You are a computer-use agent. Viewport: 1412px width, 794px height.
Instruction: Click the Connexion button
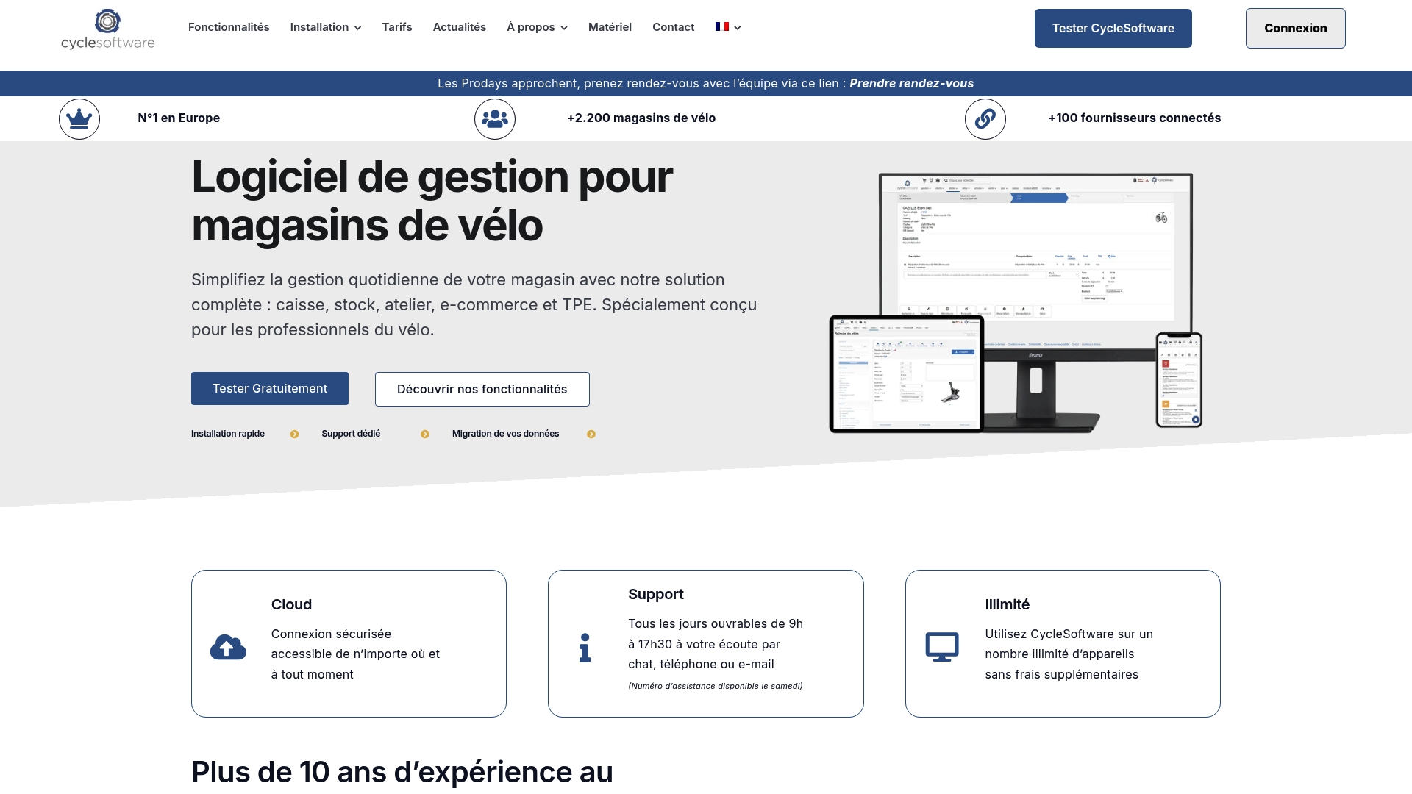point(1296,28)
